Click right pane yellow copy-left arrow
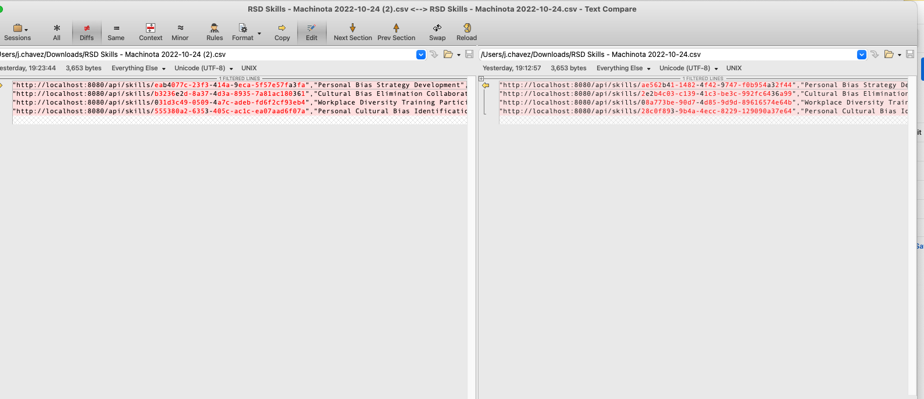 (x=486, y=85)
